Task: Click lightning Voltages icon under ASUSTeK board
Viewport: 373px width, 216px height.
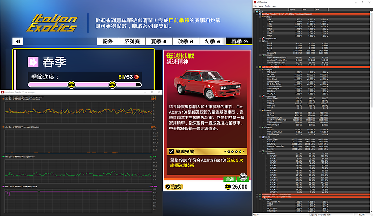Action: point(263,17)
